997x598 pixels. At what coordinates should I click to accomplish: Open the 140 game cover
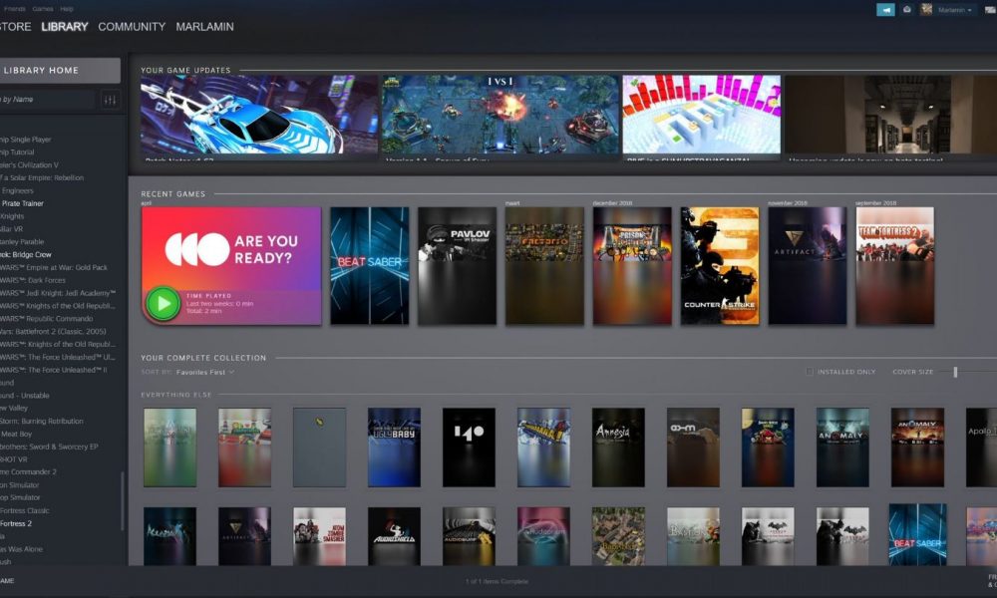469,448
